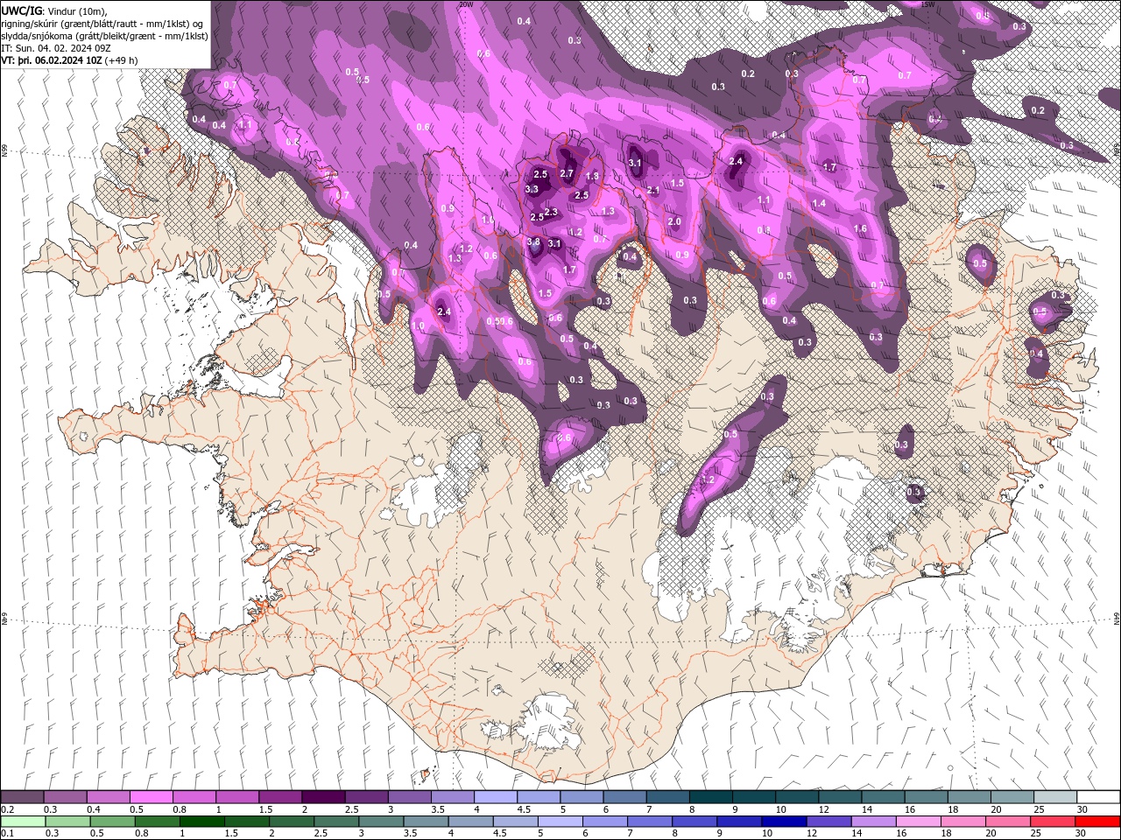Click the 'Vindur (10m)' text in header
The width and height of the screenshot is (1121, 840).
[77, 10]
